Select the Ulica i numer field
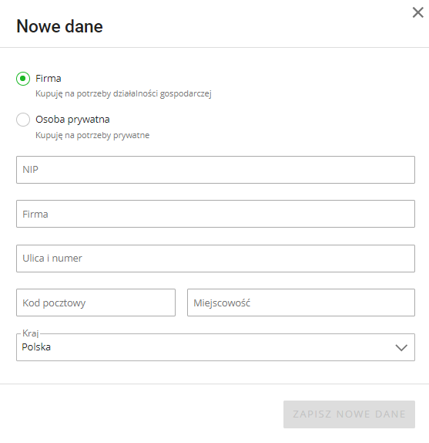The width and height of the screenshot is (429, 443). pos(216,259)
